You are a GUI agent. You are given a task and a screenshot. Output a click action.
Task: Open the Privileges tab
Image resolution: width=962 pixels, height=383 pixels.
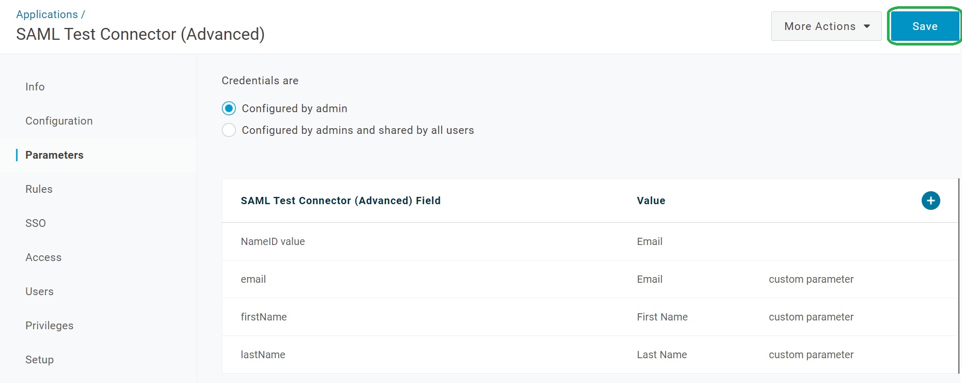50,326
